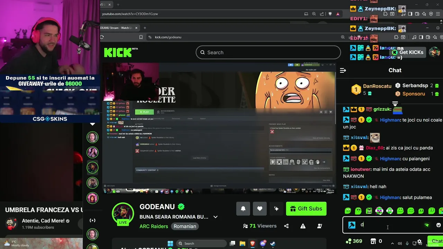Screen dimensions: 443x249
Task: Report the stream with the warning triangle
Action: pos(303,226)
